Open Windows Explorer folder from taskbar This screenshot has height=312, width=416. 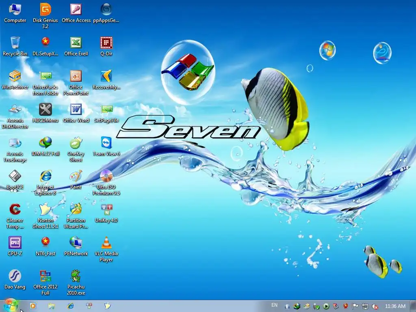tap(52, 306)
